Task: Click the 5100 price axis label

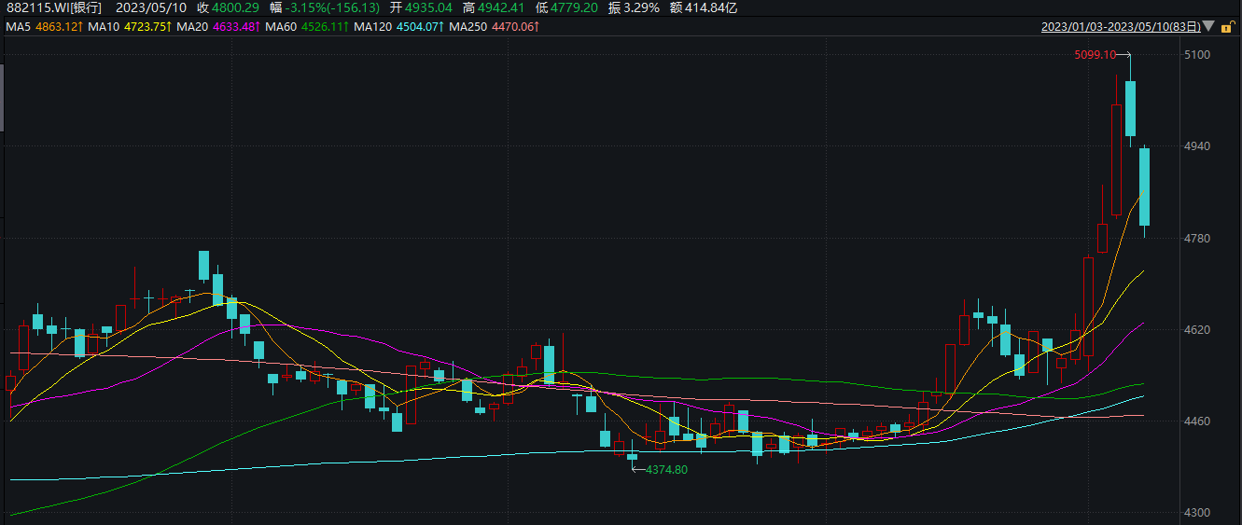Action: click(1196, 55)
